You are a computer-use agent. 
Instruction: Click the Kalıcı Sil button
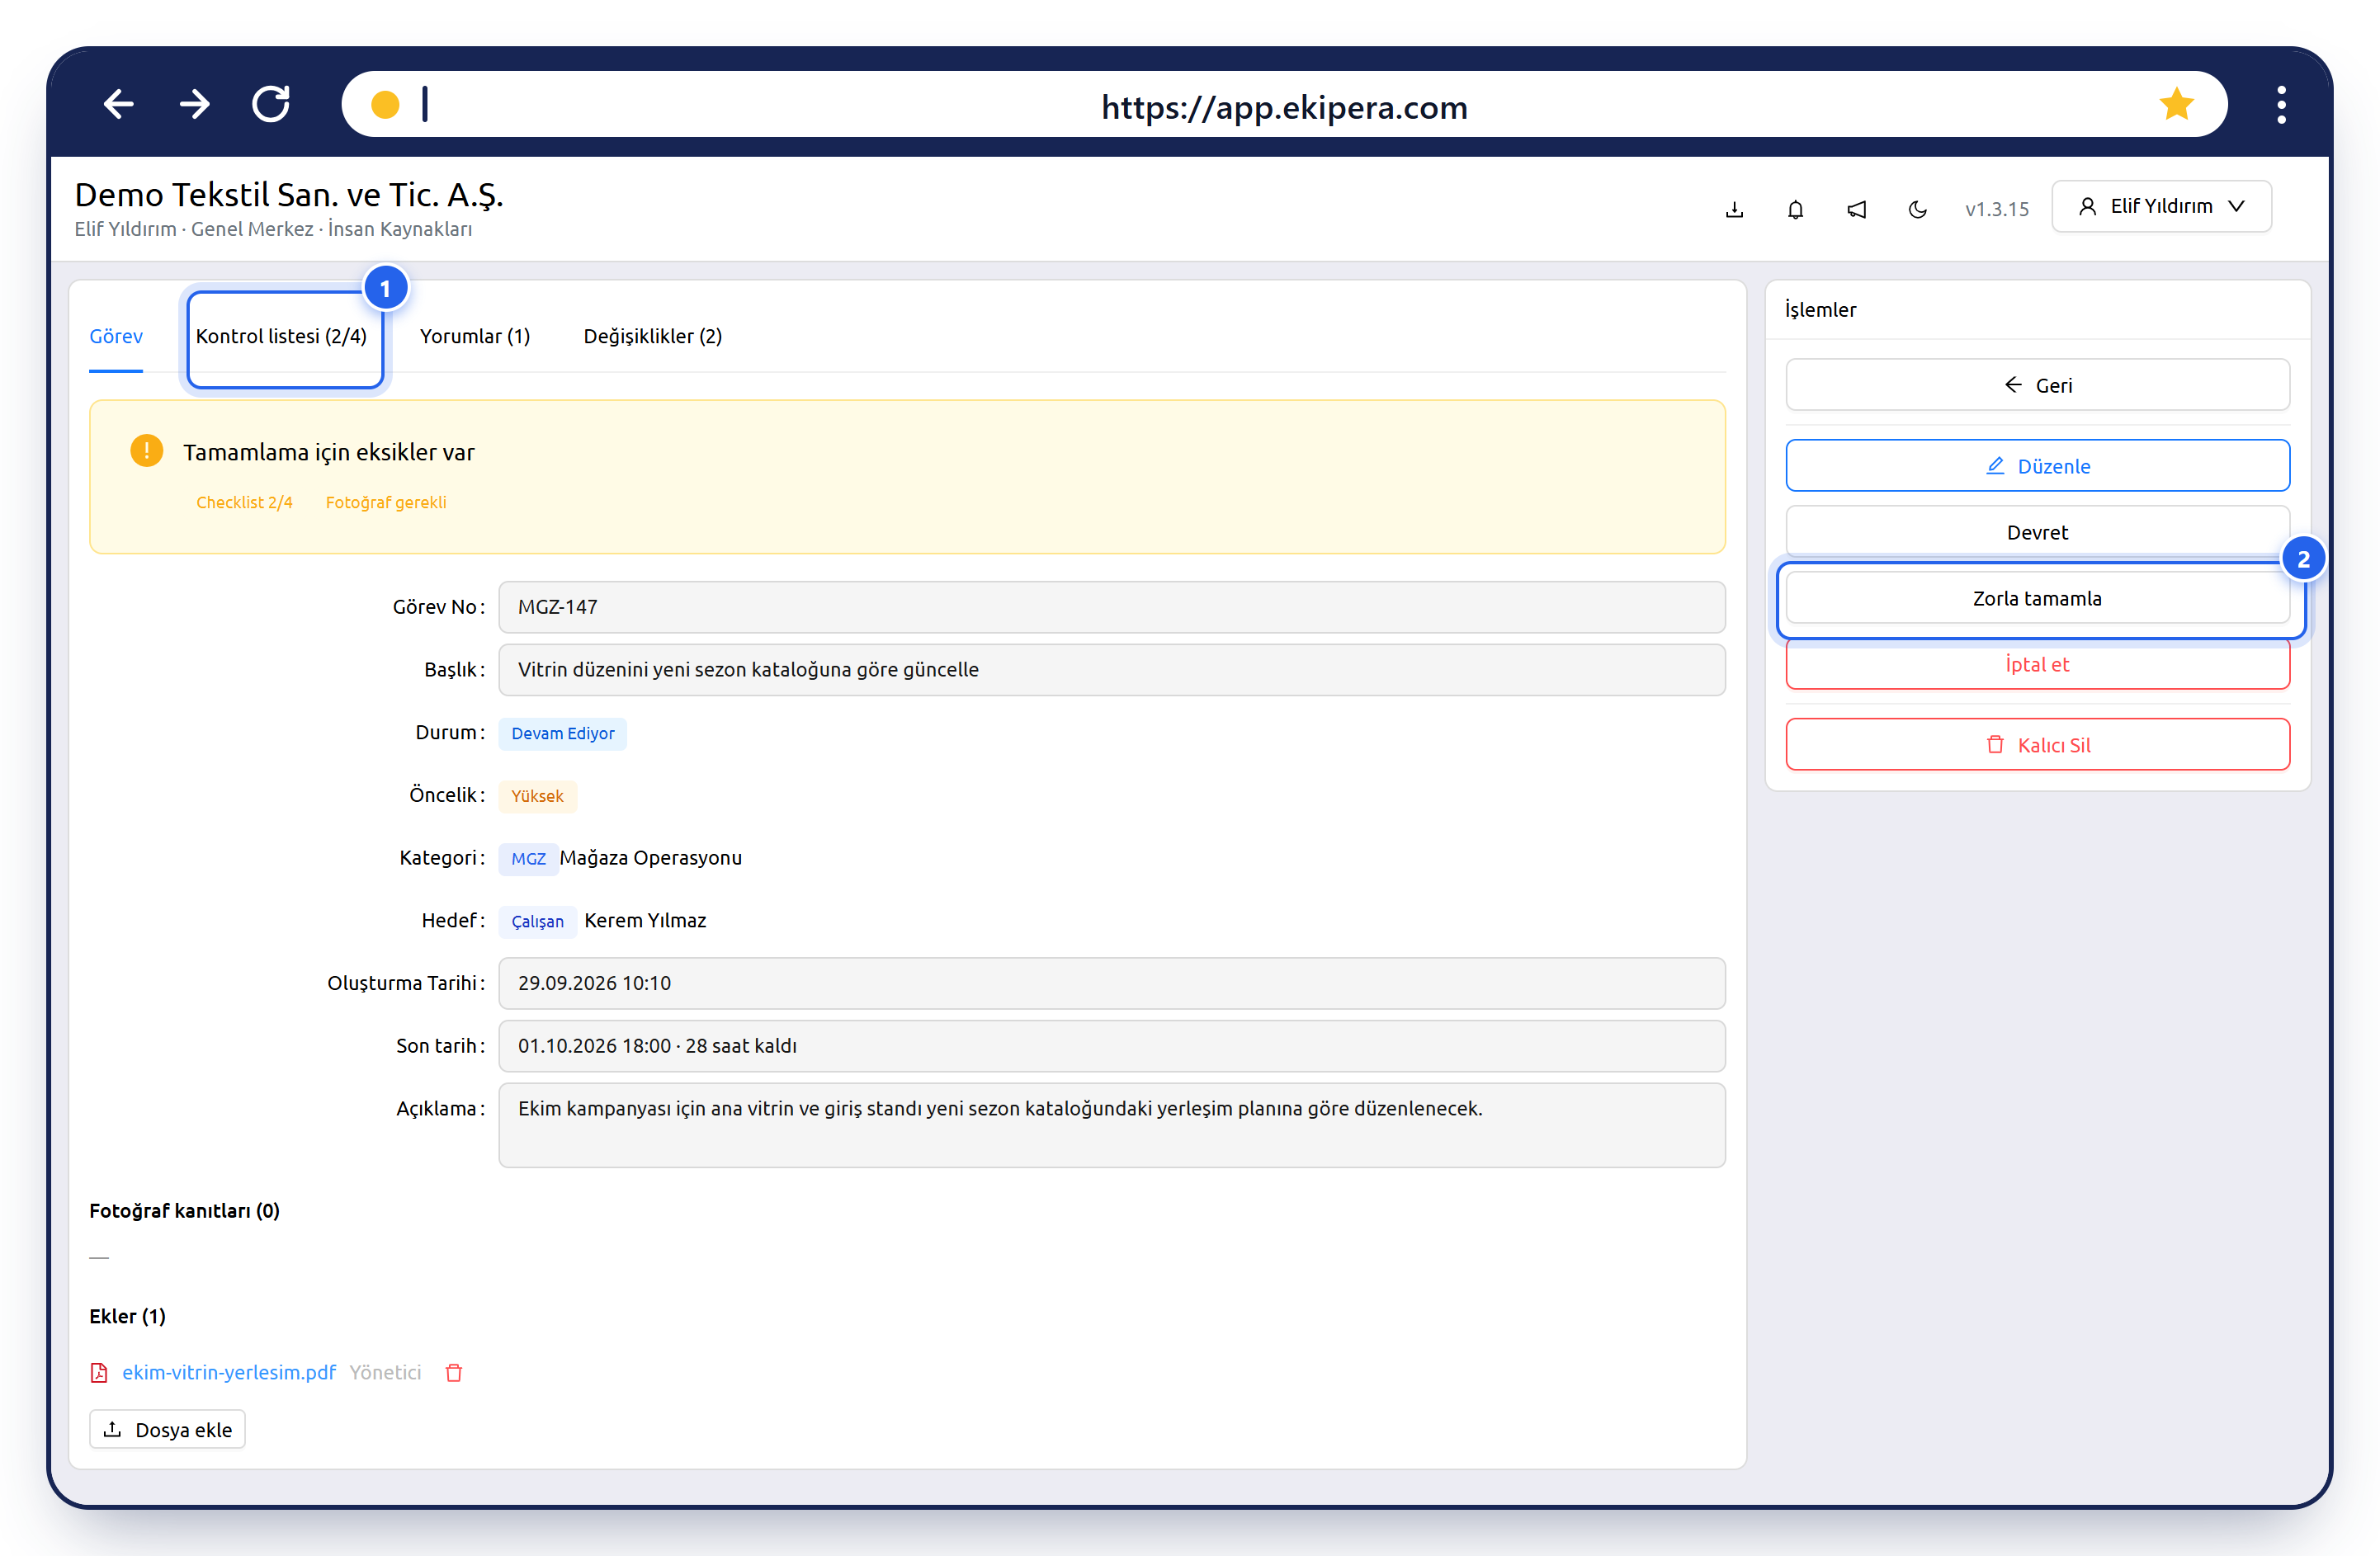click(2037, 745)
